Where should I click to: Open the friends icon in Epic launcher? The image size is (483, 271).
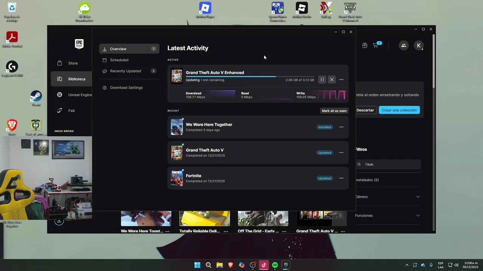[x=404, y=46]
